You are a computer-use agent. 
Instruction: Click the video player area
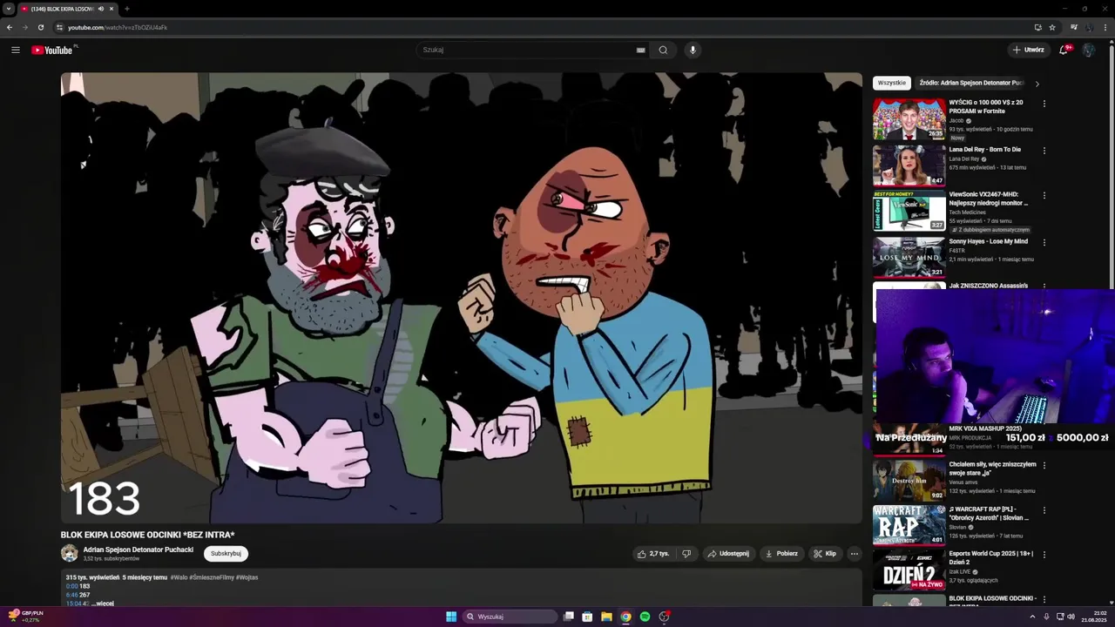pos(461,298)
